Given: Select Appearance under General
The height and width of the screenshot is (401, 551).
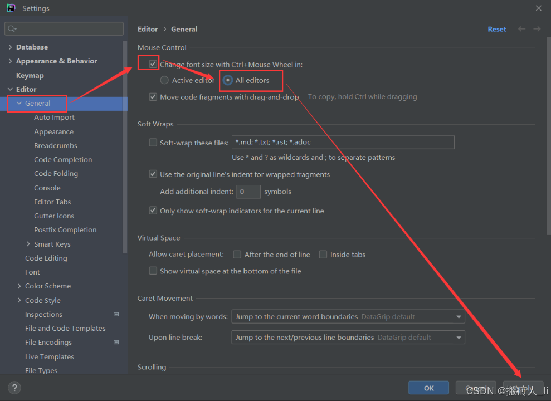Looking at the screenshot, I should pyautogui.click(x=54, y=131).
